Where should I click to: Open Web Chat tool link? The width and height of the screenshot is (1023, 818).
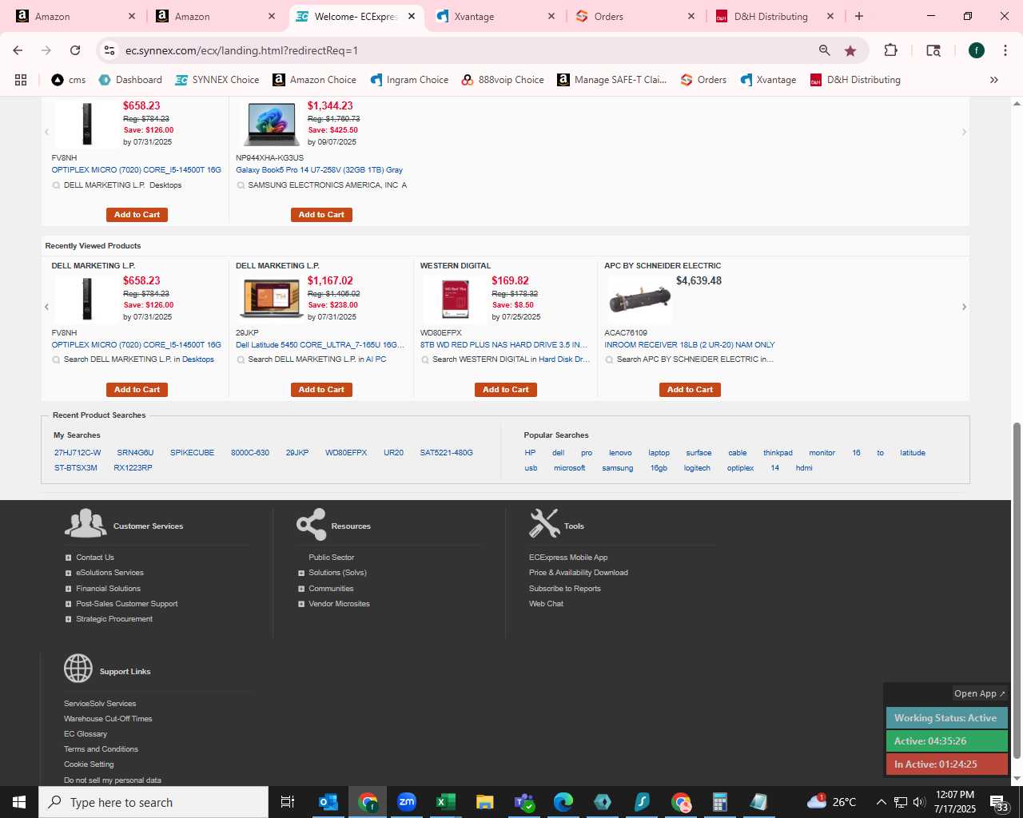546,604
